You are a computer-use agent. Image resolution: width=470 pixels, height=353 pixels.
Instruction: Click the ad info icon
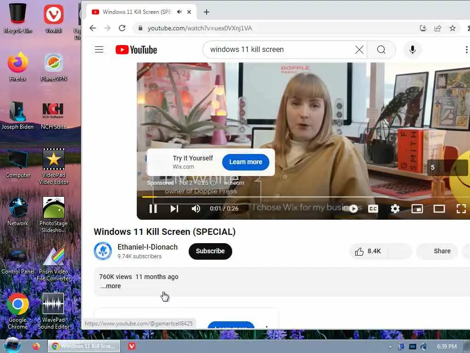tap(213, 182)
